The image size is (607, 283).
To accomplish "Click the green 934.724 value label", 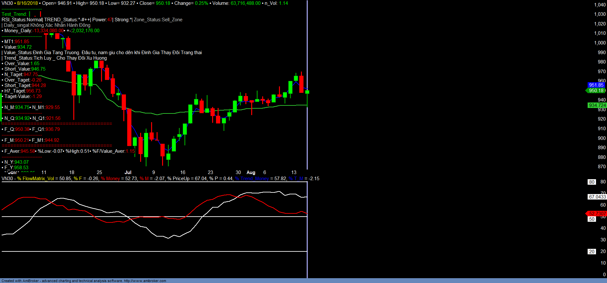I will pos(597,105).
